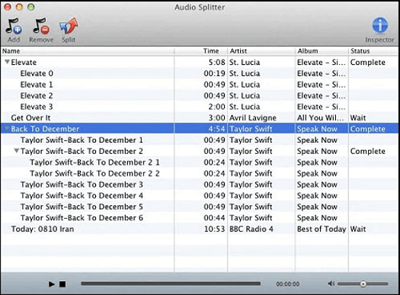Click the playback progress bar
Viewport: 400px width, 295px height.
click(x=171, y=284)
